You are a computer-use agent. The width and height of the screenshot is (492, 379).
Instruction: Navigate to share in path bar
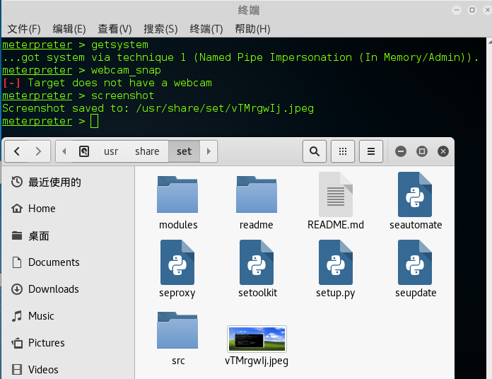click(x=147, y=151)
